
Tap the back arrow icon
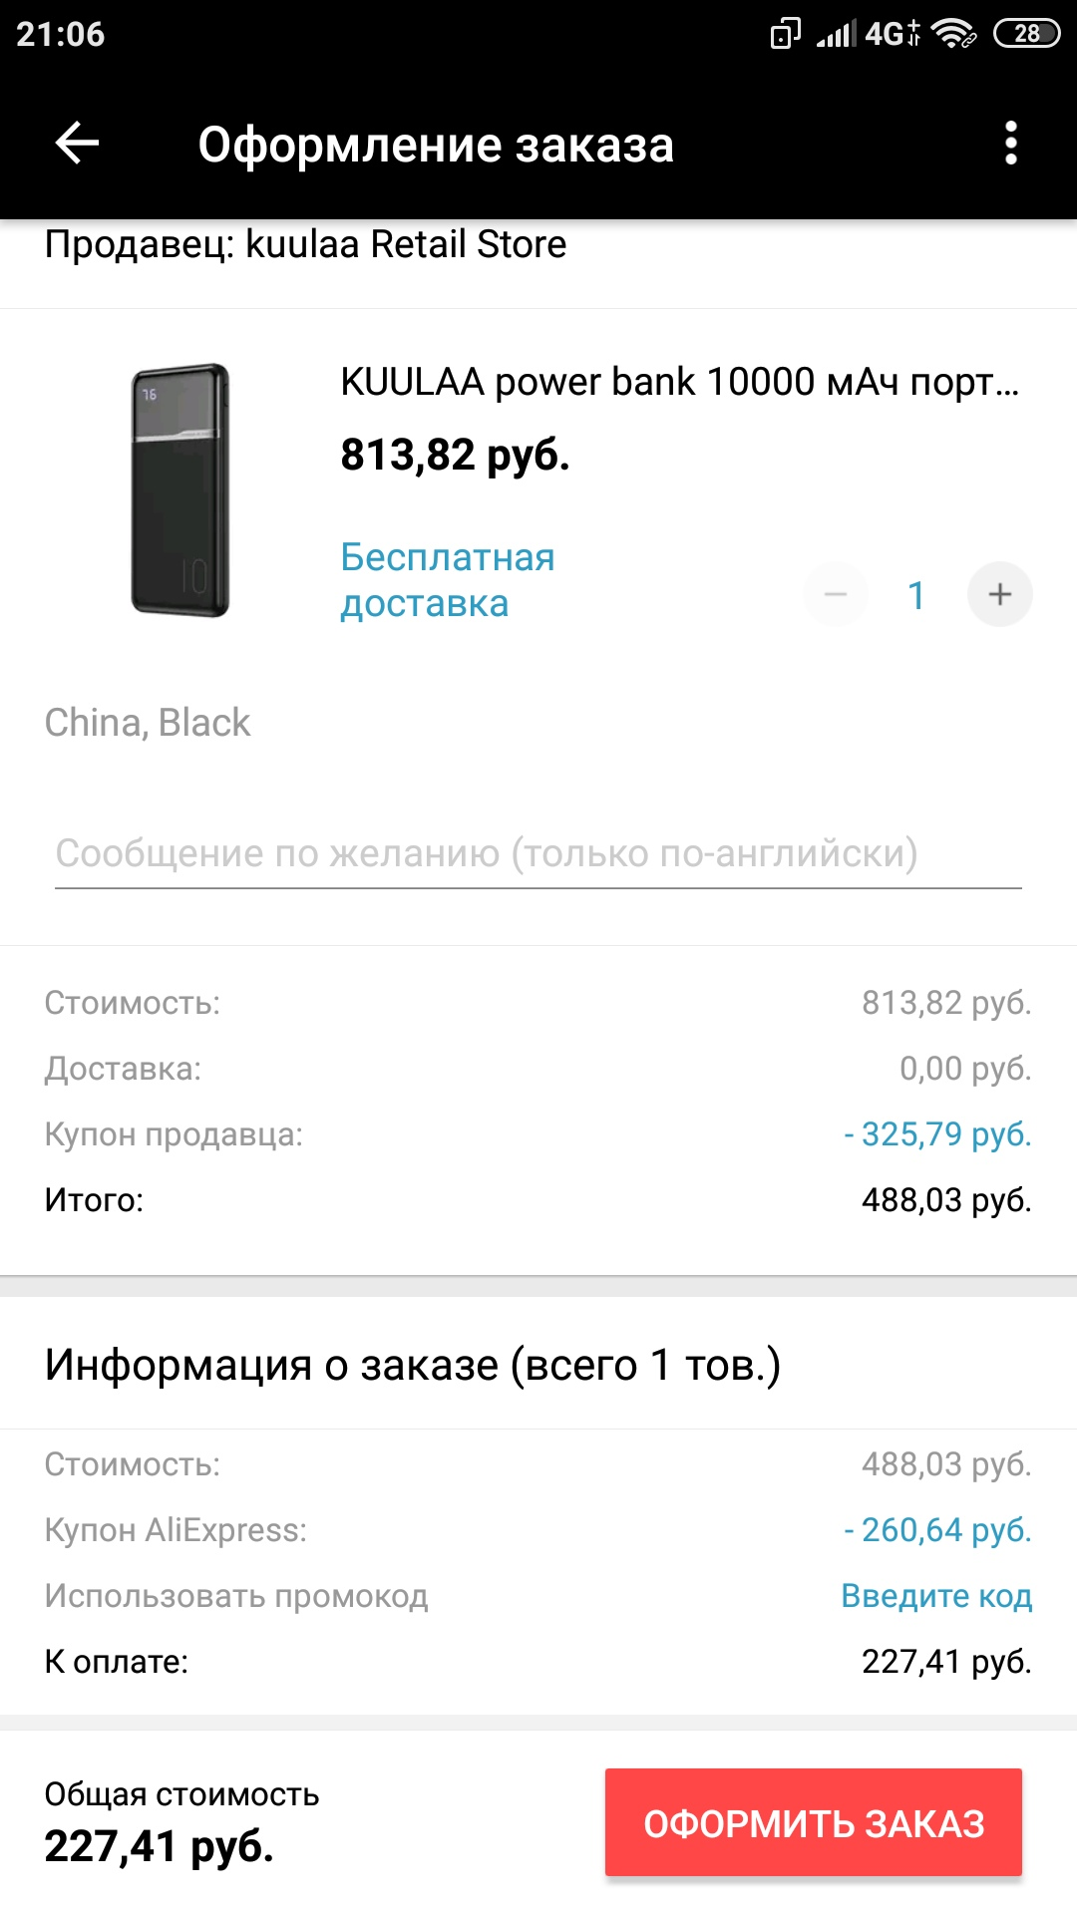click(x=77, y=144)
